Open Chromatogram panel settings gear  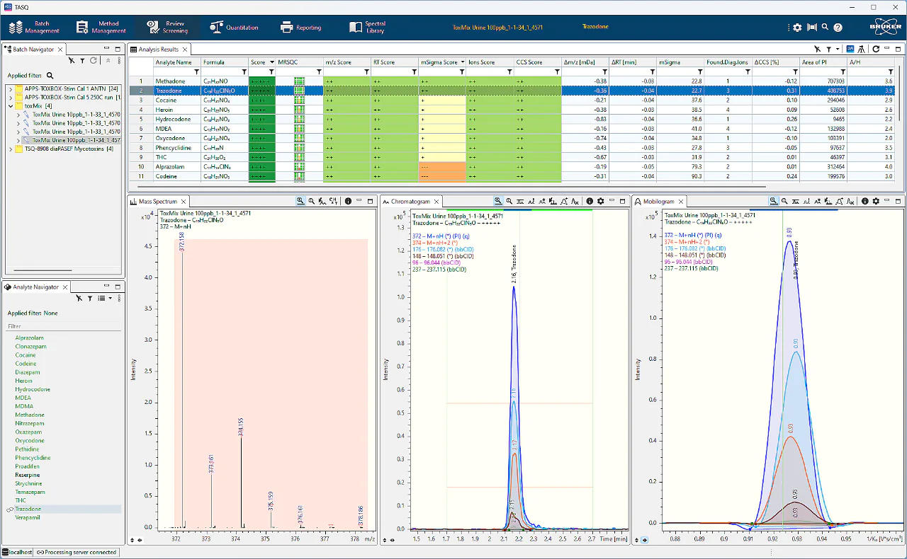point(600,202)
